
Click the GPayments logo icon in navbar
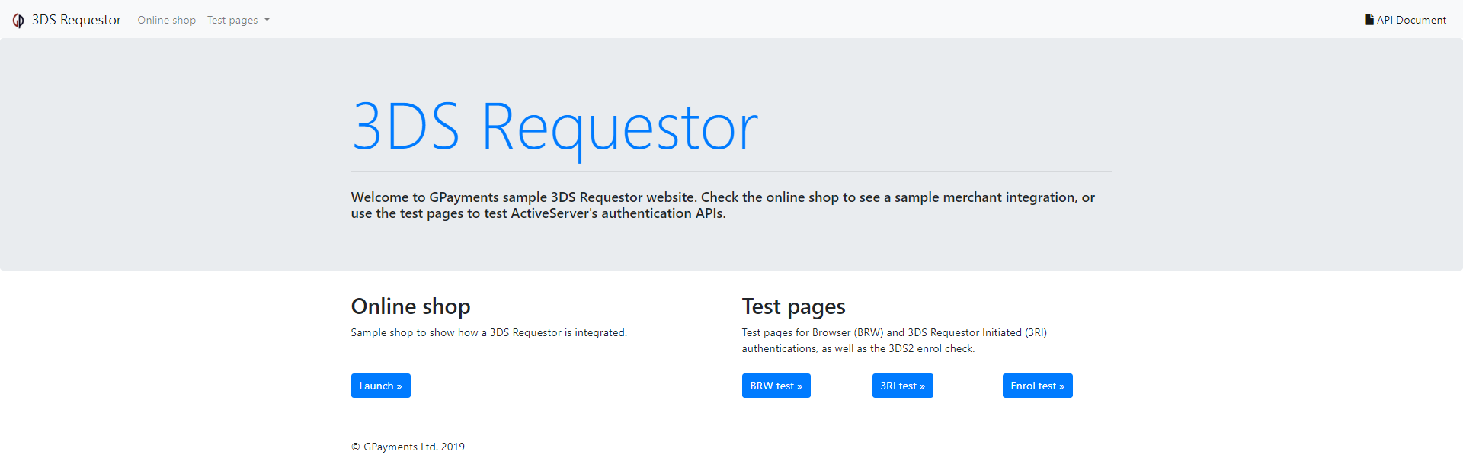click(18, 21)
